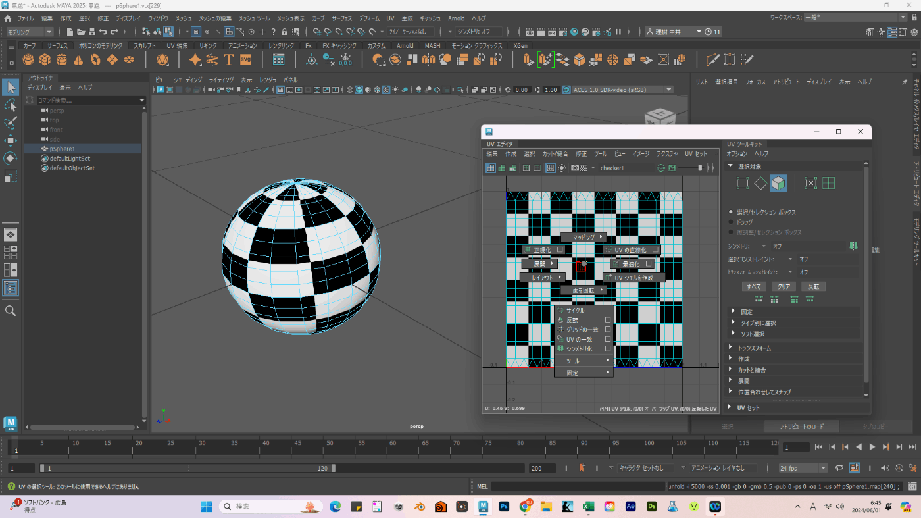The height and width of the screenshot is (518, 921).
Task: Create a polygon torus from the shelf
Action: 95,60
